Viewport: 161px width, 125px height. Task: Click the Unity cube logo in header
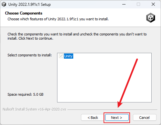pyautogui.click(x=151, y=18)
